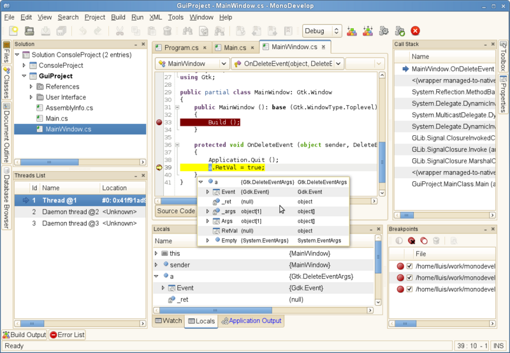Click the breakpoint marker beside line 33
This screenshot has width=510, height=353.
159,122
